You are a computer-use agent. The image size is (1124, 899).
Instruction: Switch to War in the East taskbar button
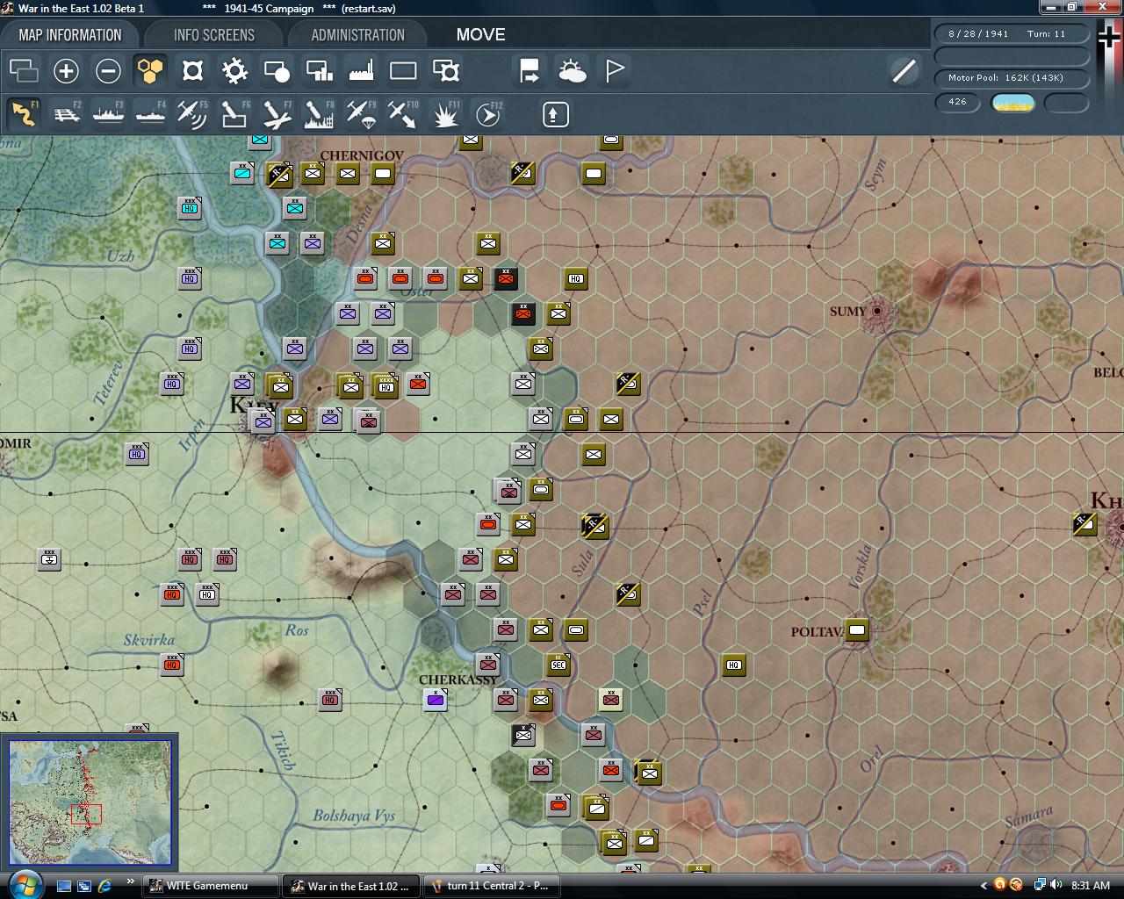point(350,886)
